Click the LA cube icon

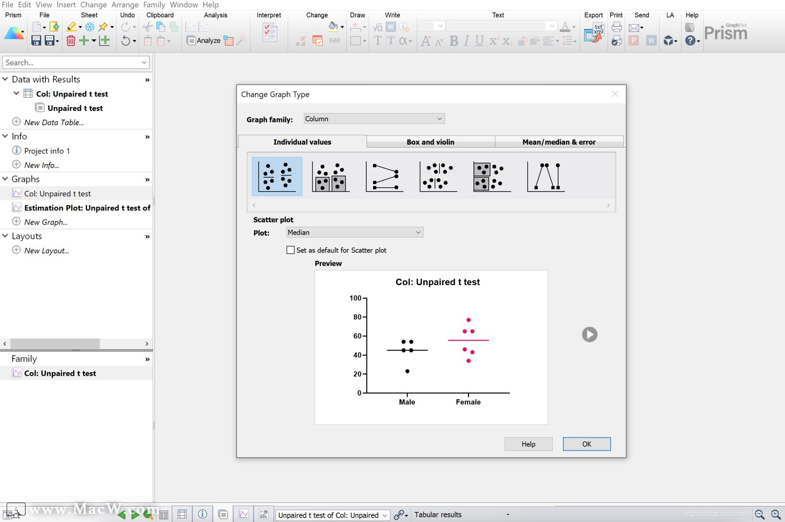[668, 40]
